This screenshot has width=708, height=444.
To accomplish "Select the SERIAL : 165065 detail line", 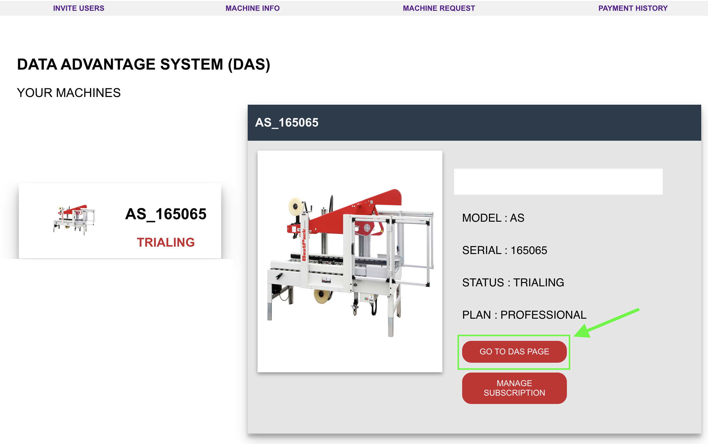I will click(504, 250).
